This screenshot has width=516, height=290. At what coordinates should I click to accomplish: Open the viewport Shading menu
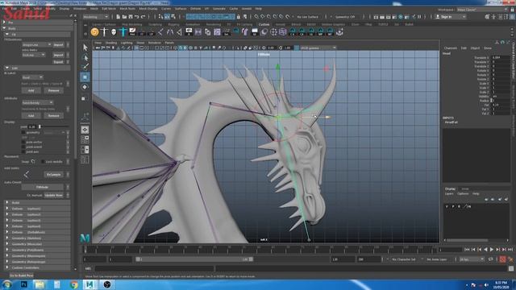tap(111, 43)
